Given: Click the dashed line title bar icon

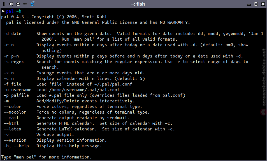Looking at the screenshot, I should [x=25, y=4].
